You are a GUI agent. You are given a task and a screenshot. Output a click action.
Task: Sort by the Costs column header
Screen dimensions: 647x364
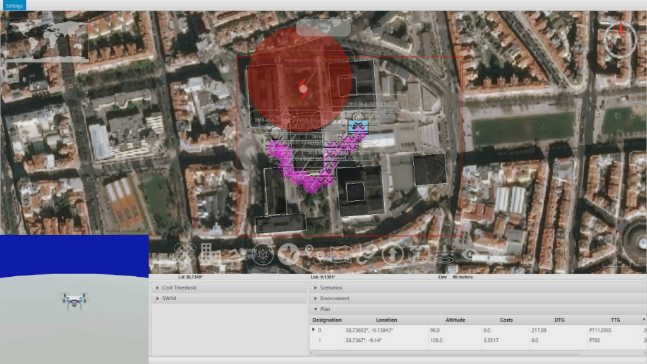(506, 320)
